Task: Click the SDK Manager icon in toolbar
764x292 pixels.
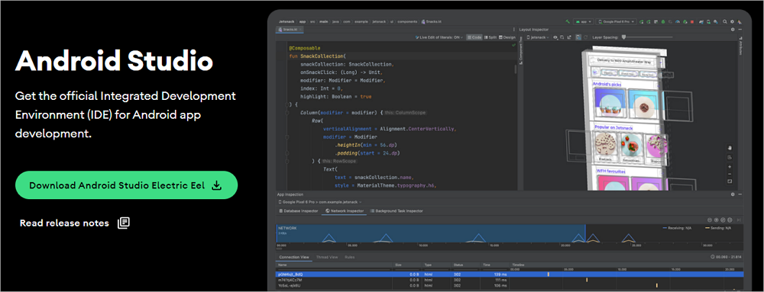Action: [716, 22]
